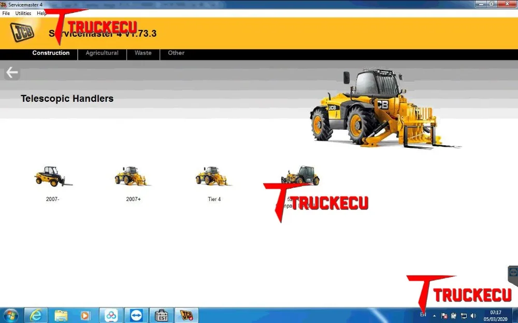Screen dimensions: 518x323
Task: Click the JCB logo in header
Action: [22, 32]
